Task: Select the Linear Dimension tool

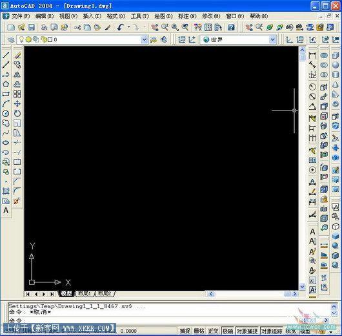Action: coord(312,55)
